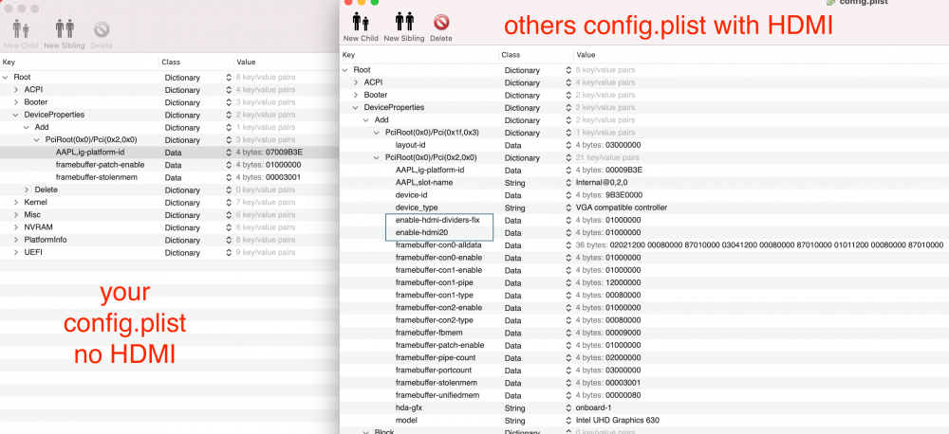Collapse Root row in left window
This screenshot has width=949, height=434.
pos(6,78)
